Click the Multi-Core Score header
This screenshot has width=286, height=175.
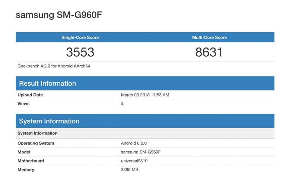coord(209,37)
